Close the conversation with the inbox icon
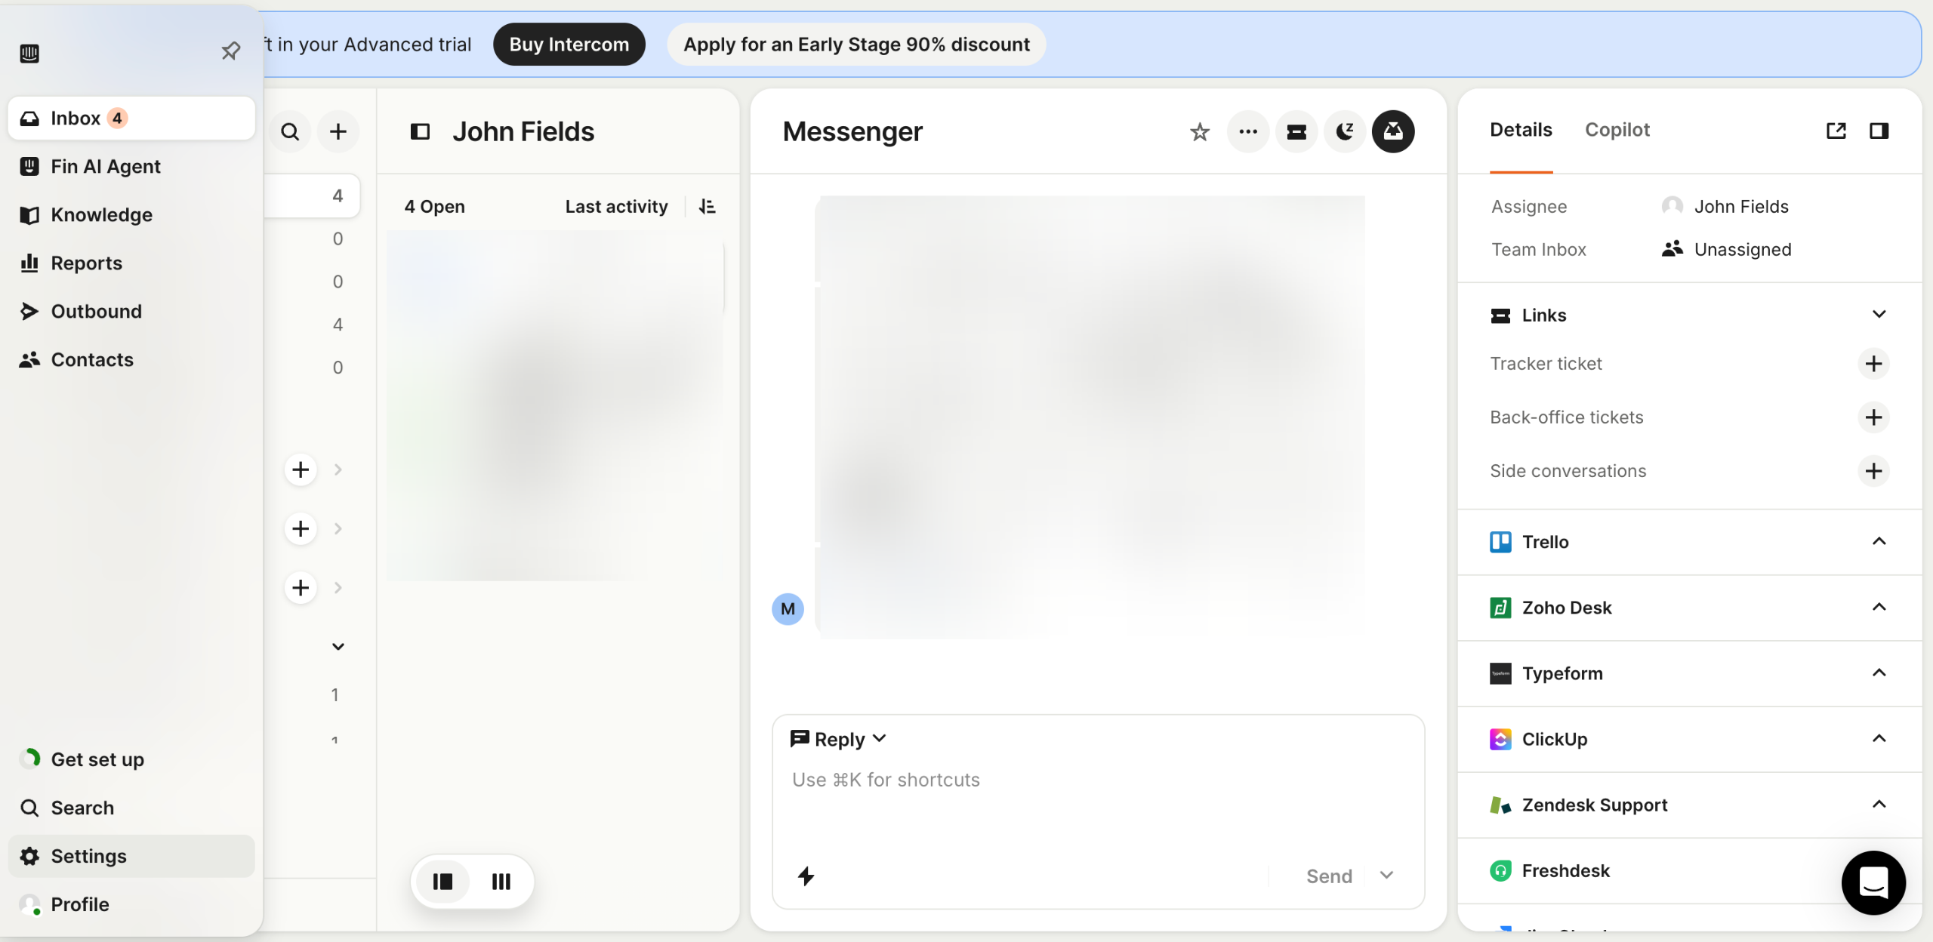The image size is (1933, 942). 1393,131
